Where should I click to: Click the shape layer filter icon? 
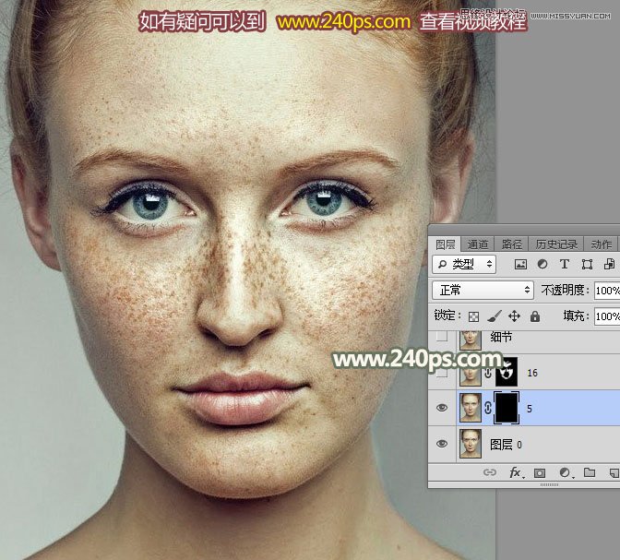[587, 264]
